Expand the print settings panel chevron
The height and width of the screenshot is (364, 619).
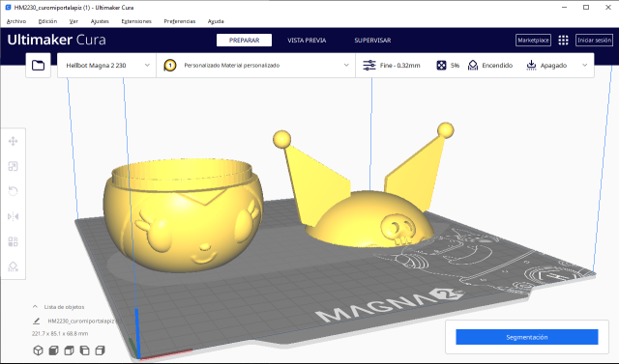[x=584, y=66]
